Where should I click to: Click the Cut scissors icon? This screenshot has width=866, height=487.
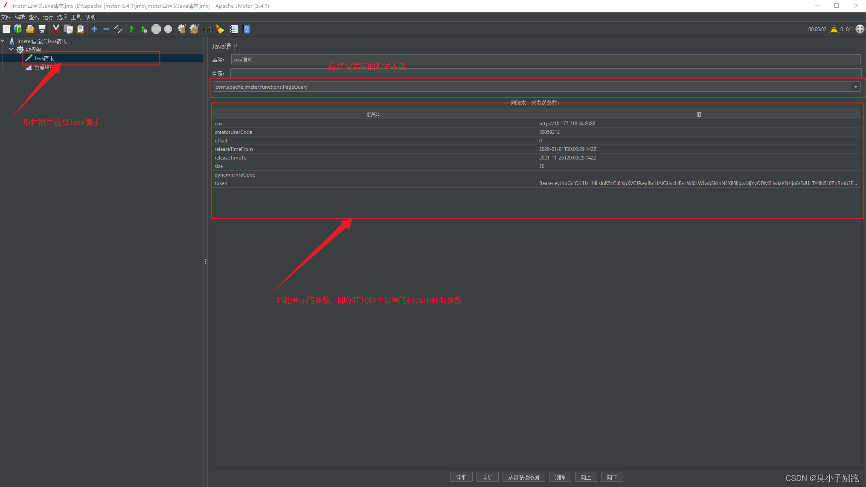click(56, 29)
